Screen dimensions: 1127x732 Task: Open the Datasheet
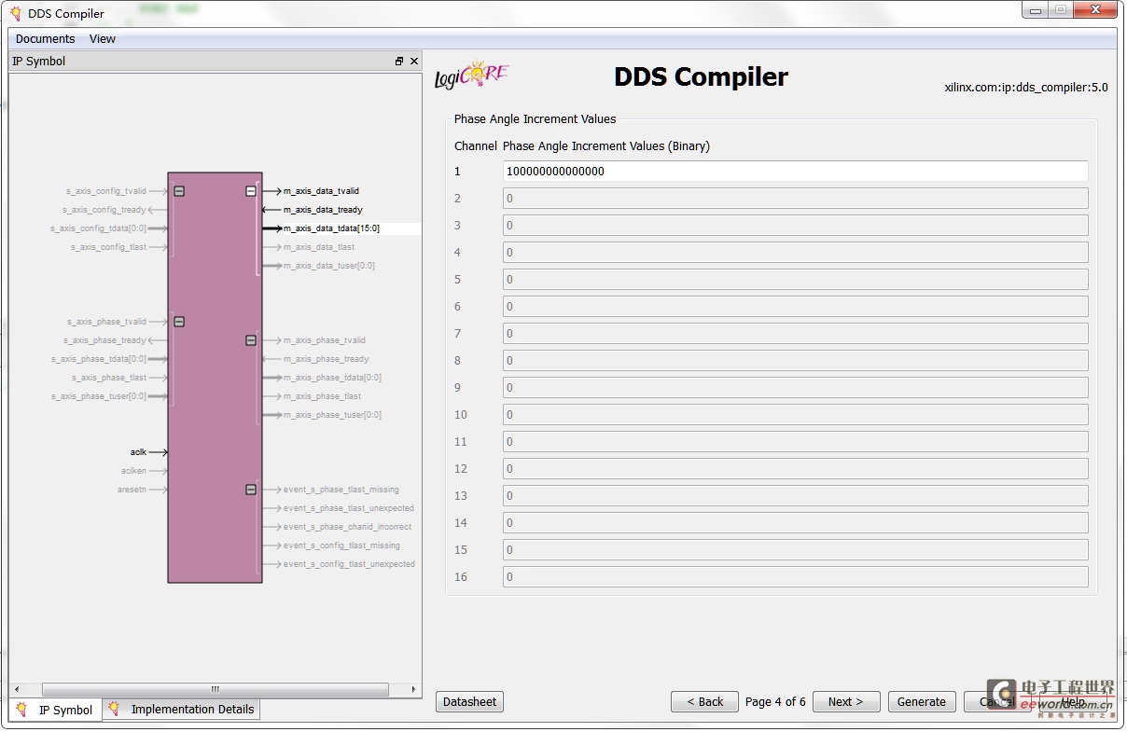[x=469, y=702]
